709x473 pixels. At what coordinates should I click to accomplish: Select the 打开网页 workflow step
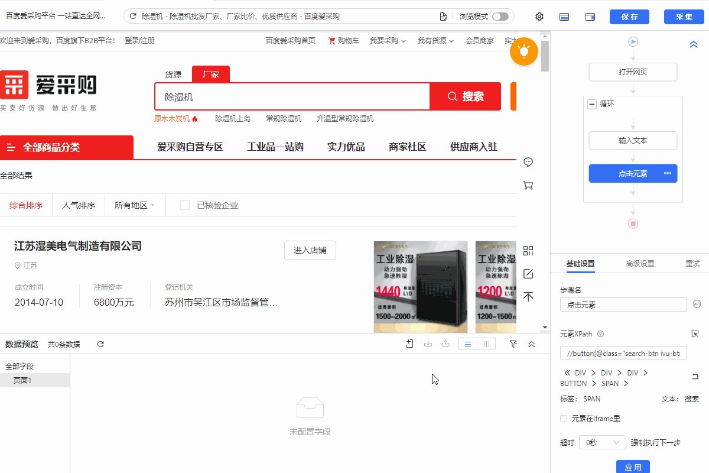[x=633, y=72]
